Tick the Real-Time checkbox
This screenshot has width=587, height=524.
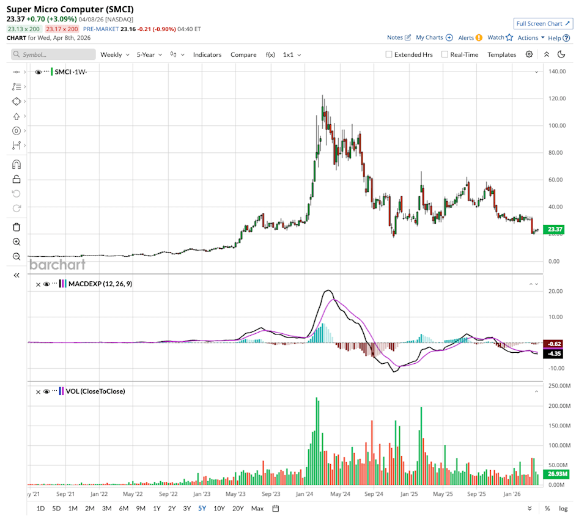pos(445,54)
